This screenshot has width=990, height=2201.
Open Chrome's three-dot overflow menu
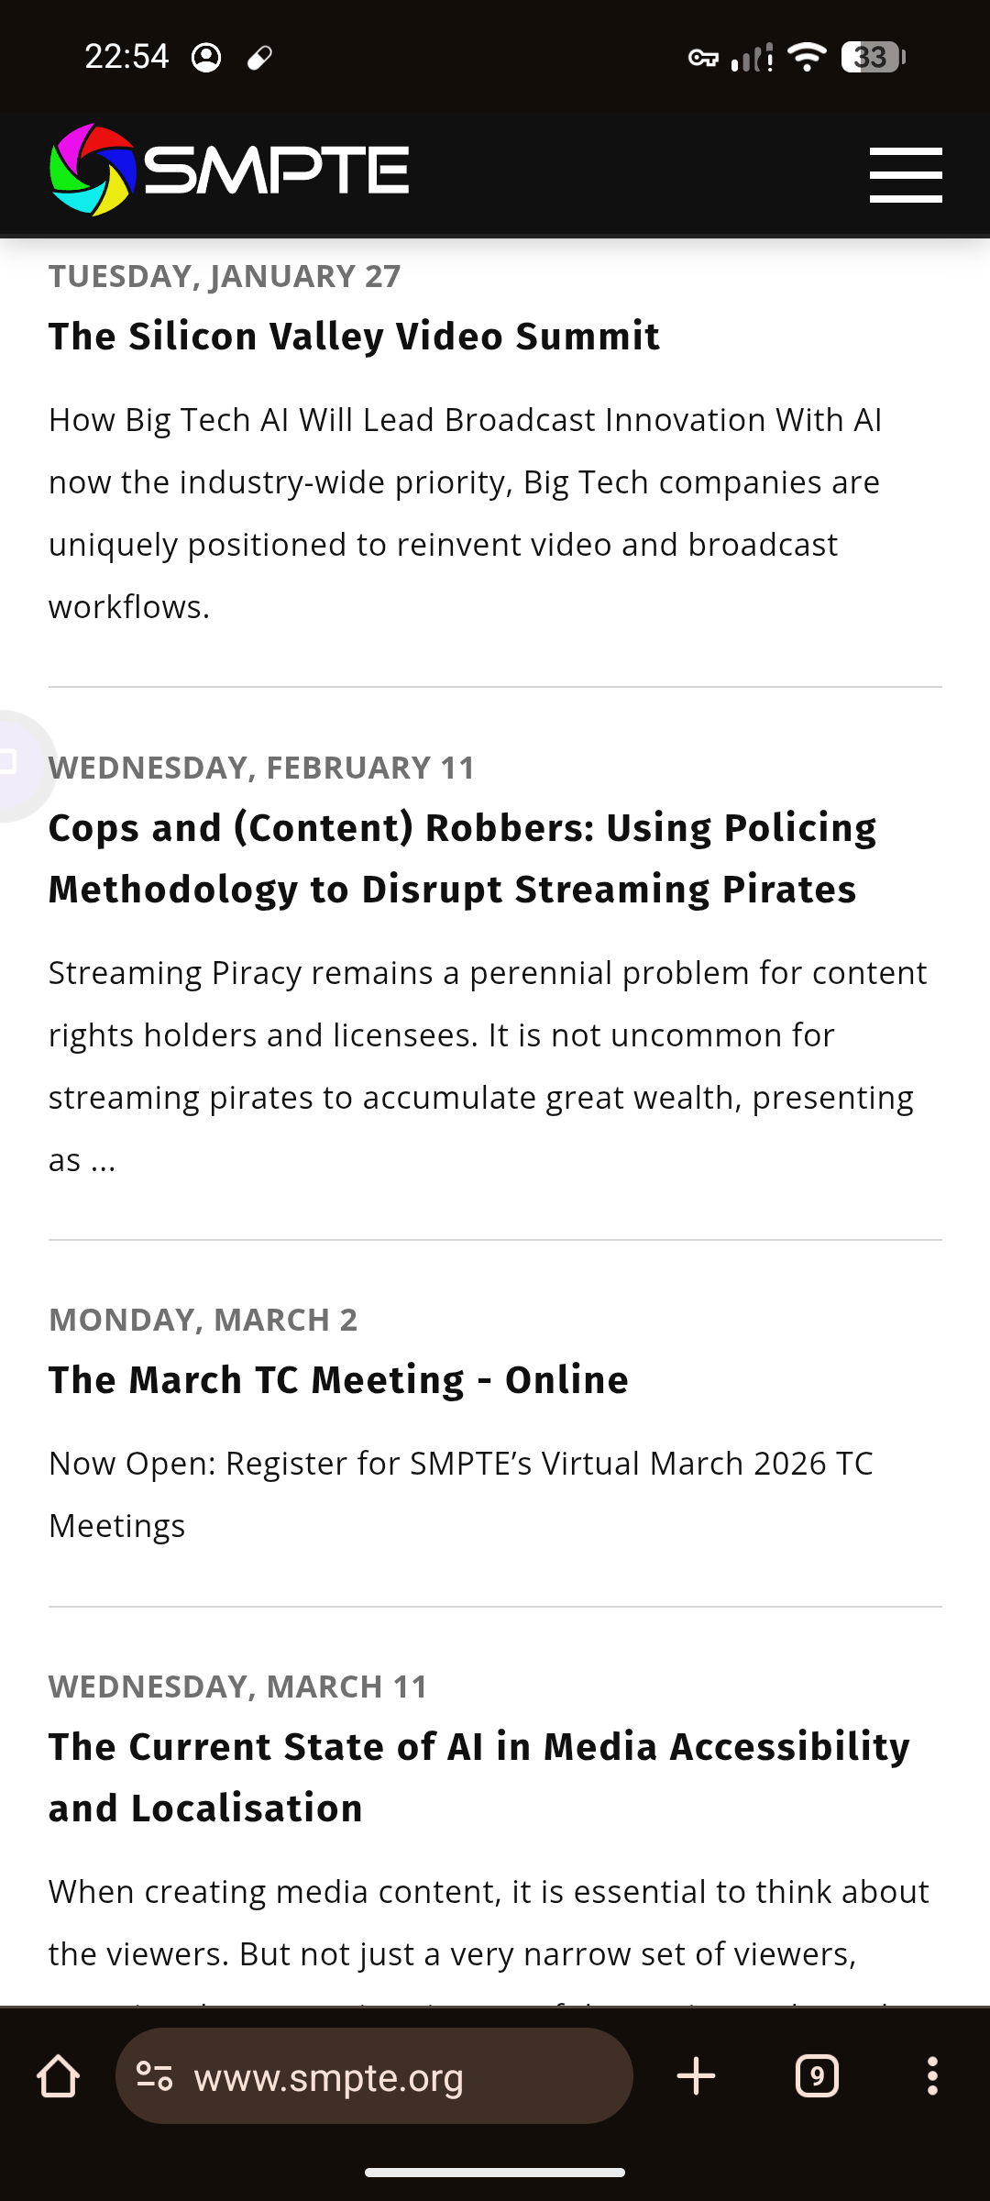[931, 2077]
